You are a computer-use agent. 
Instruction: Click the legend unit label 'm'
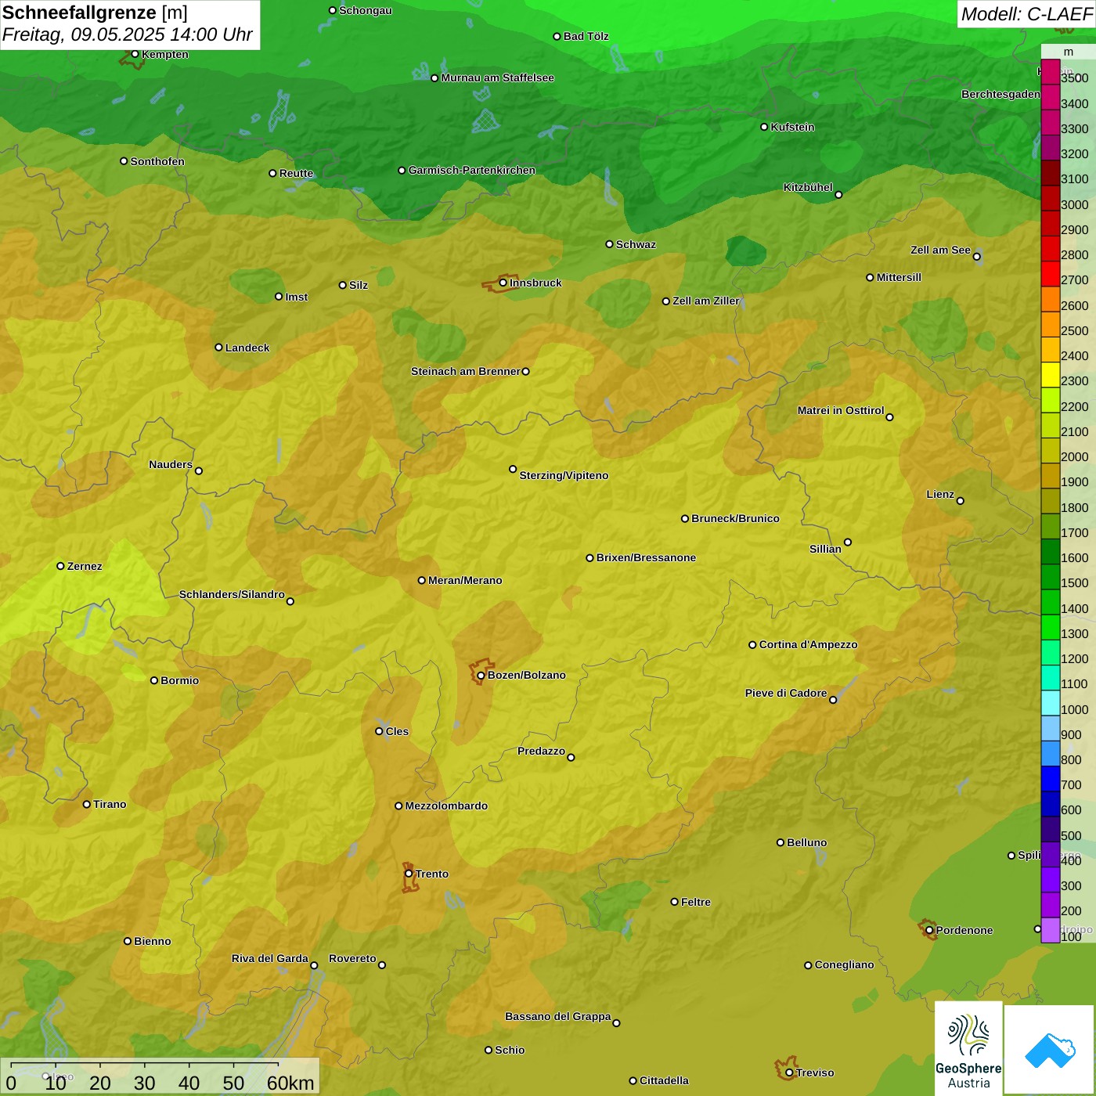point(1069,52)
